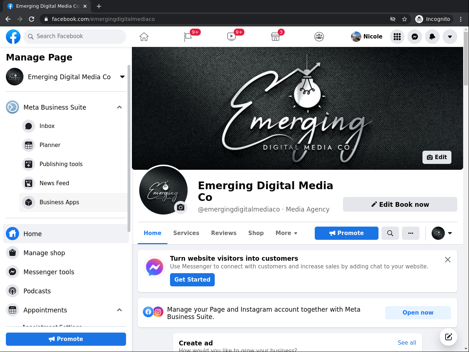This screenshot has height=352, width=469.
Task: Bookmark this page with the star icon
Action: 405,19
